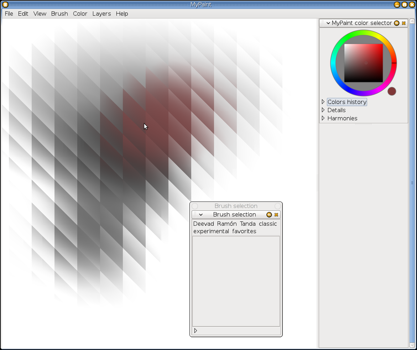Screen dimensions: 417x350
Task: Open the Color menu
Action: coord(80,14)
